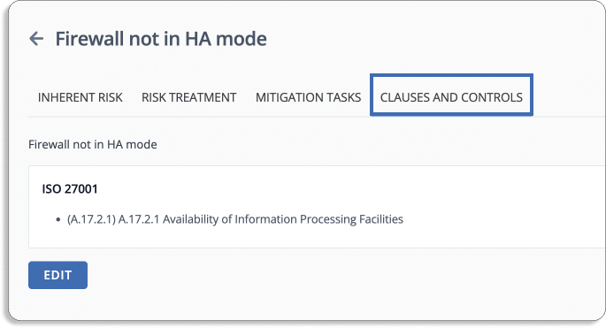View risk treatment options tab
The image size is (606, 328).
tap(189, 97)
